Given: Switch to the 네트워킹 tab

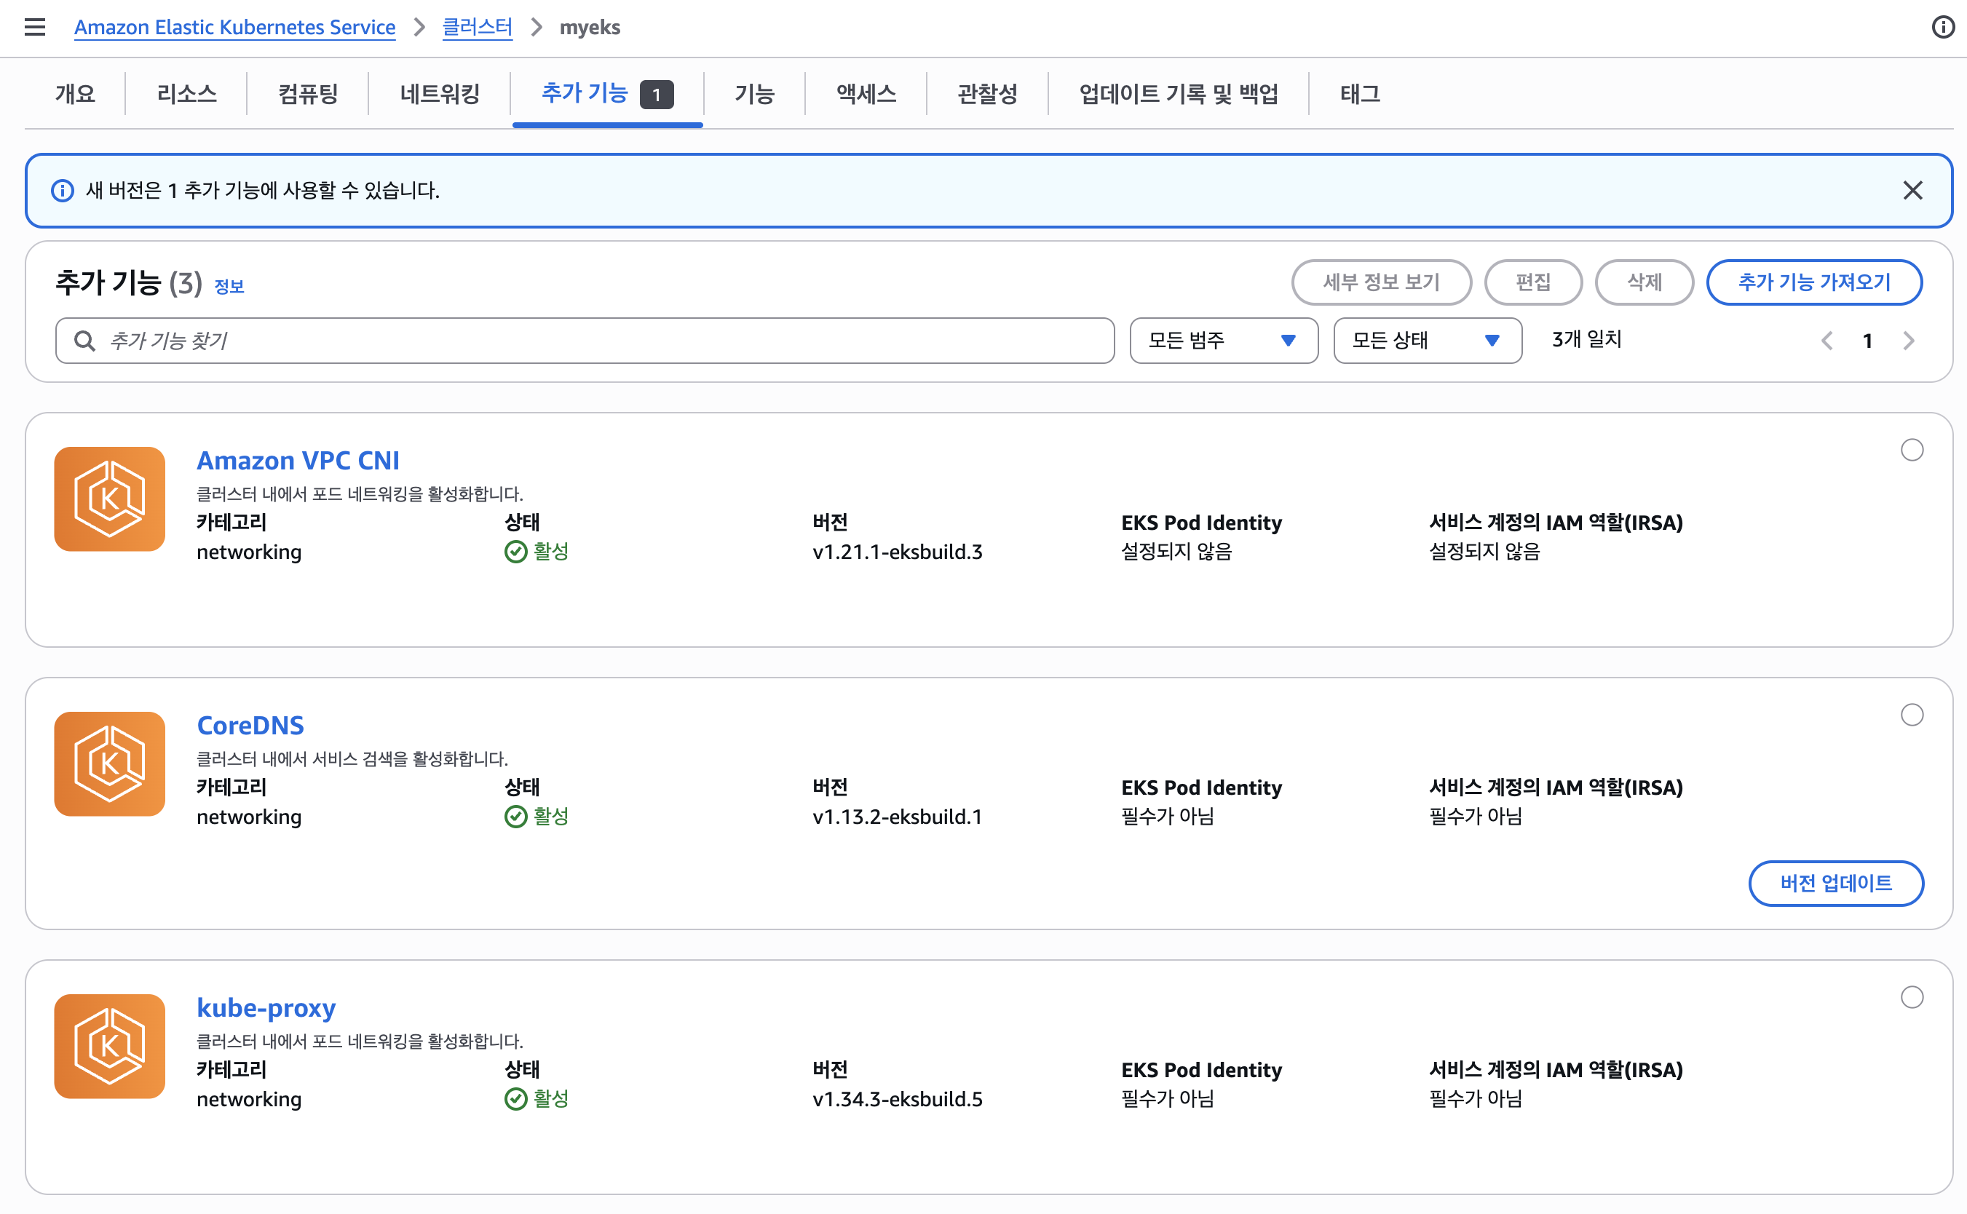Looking at the screenshot, I should point(439,94).
